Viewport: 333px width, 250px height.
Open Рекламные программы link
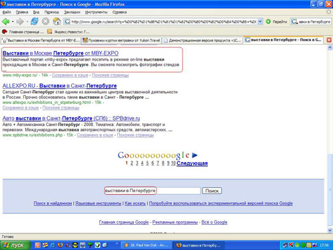(175, 222)
